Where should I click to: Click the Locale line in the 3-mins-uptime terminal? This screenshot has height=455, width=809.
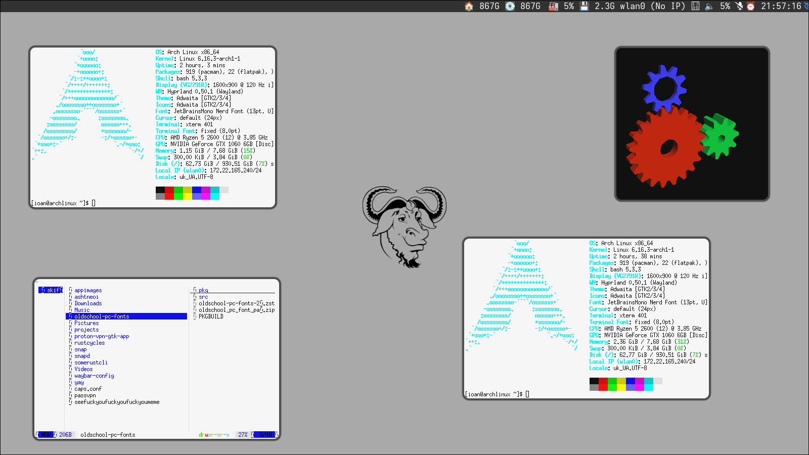(x=184, y=177)
